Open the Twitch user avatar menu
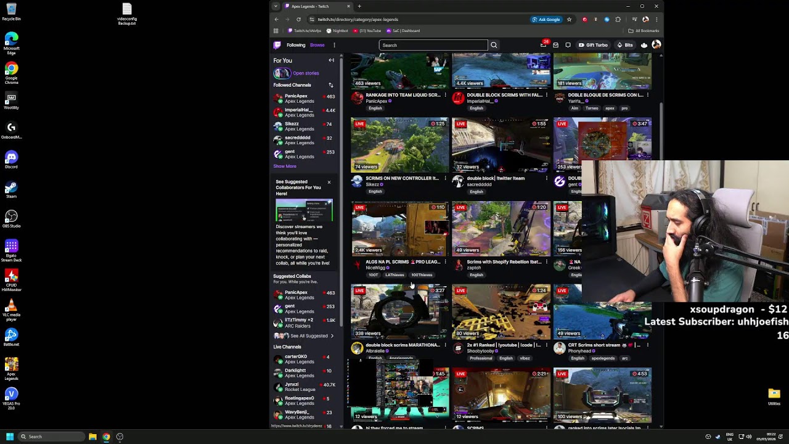Image resolution: width=789 pixels, height=444 pixels. pyautogui.click(x=656, y=44)
